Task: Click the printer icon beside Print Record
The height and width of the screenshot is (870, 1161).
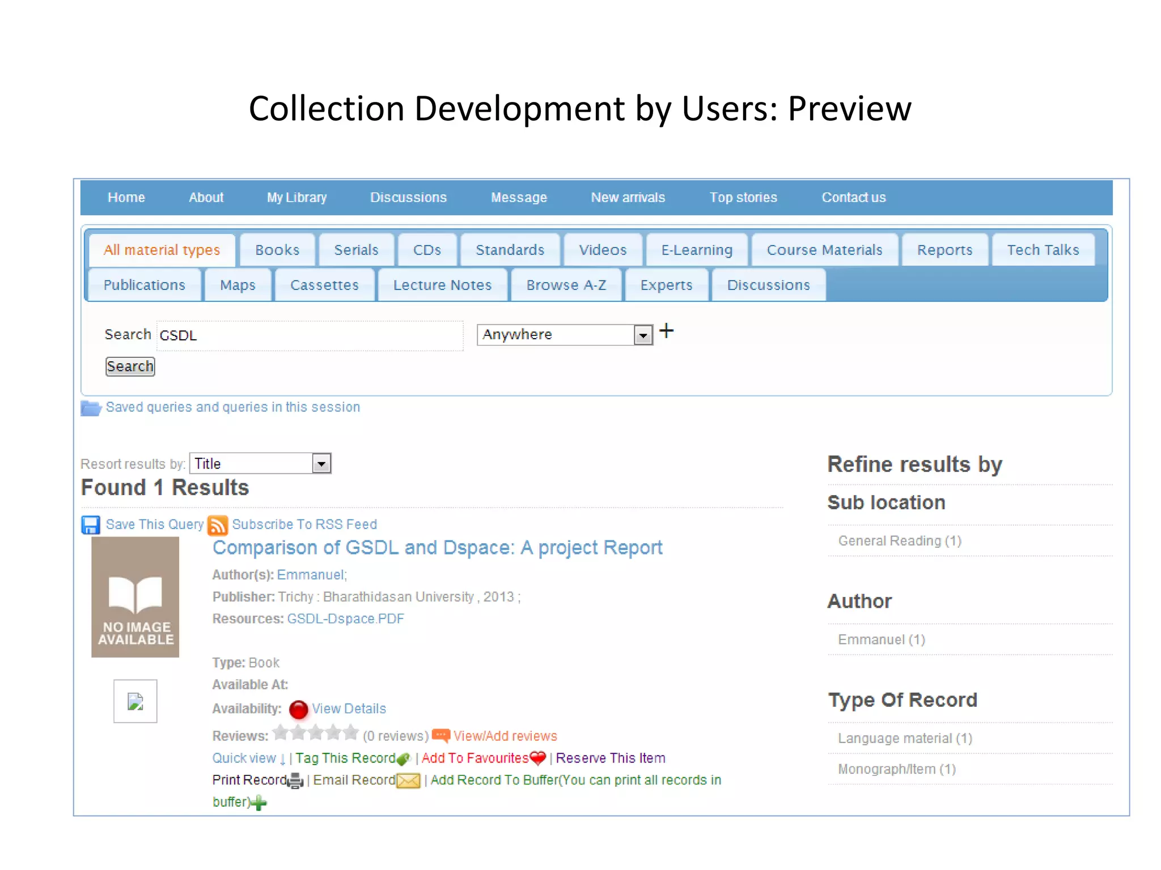Action: click(295, 781)
